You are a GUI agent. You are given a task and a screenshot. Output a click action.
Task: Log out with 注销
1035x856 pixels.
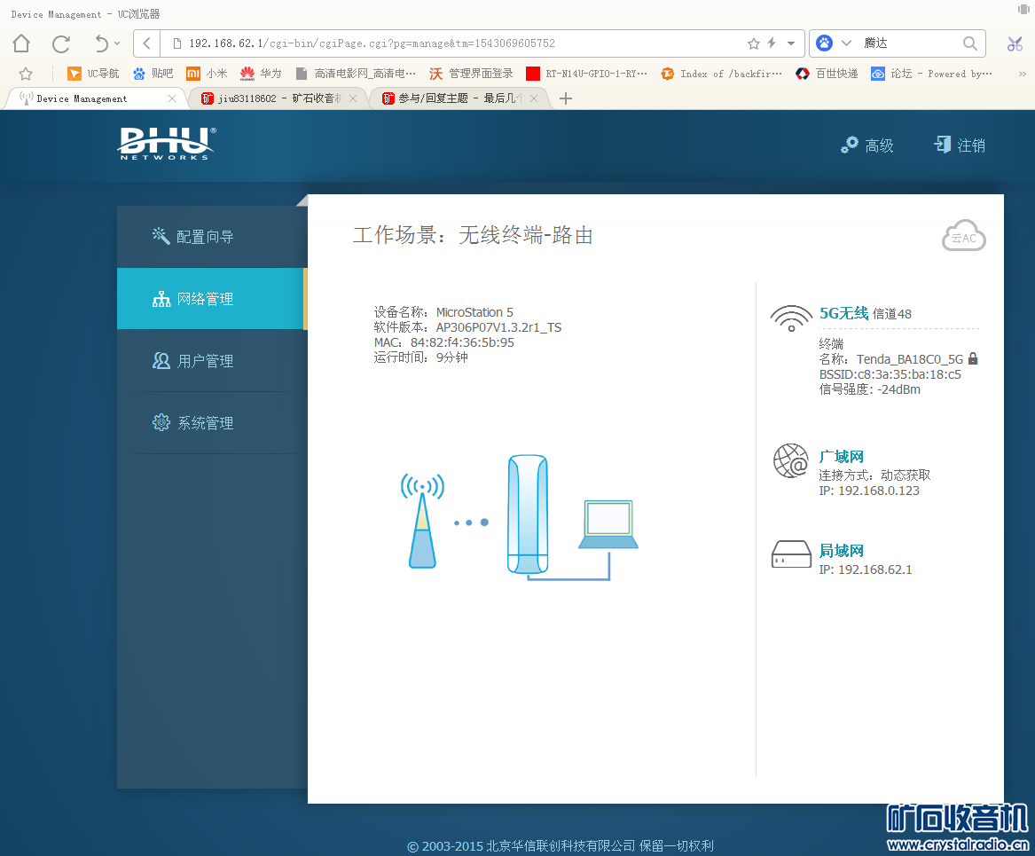tap(959, 145)
